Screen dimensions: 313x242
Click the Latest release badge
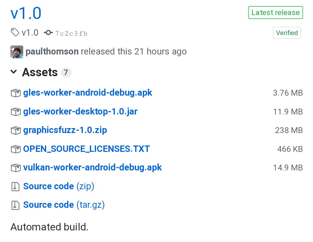pos(276,12)
